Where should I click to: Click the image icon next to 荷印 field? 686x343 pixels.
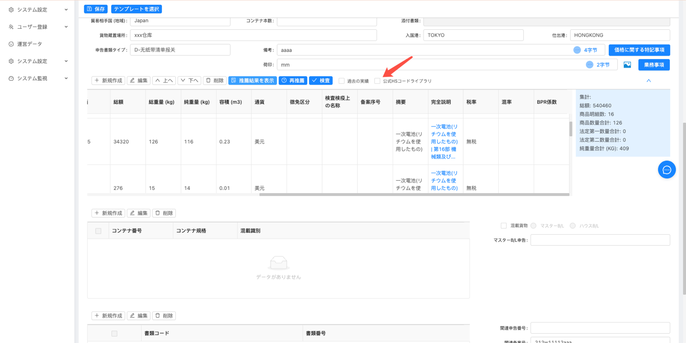coord(627,65)
